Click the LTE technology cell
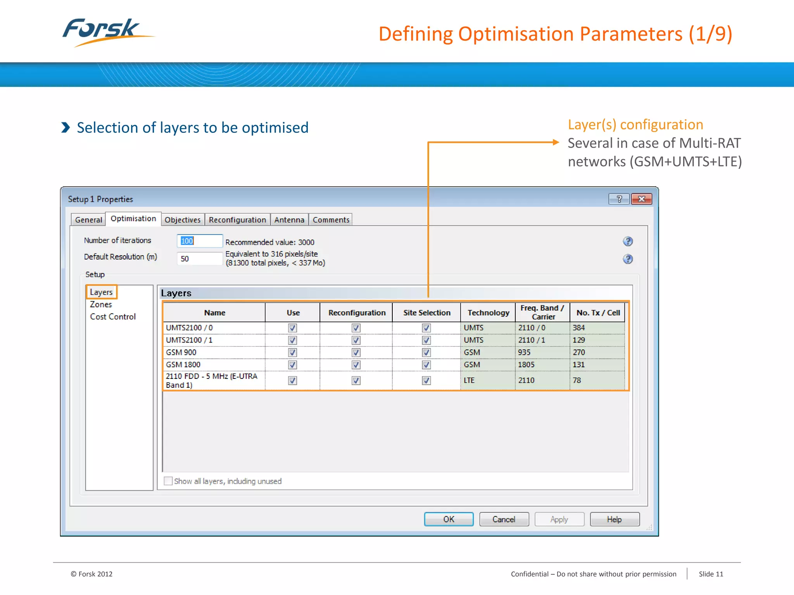The height and width of the screenshot is (595, 794). pyautogui.click(x=488, y=380)
